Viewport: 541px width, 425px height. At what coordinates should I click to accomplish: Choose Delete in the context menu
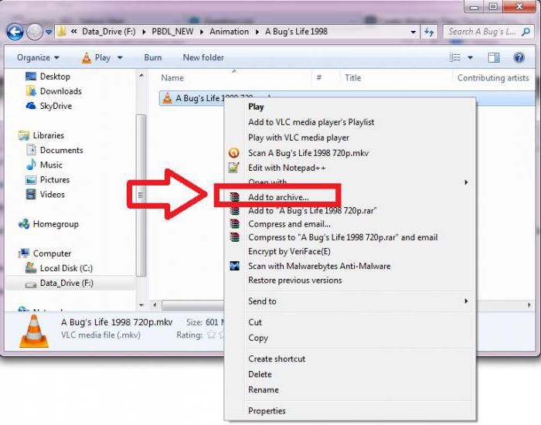260,374
